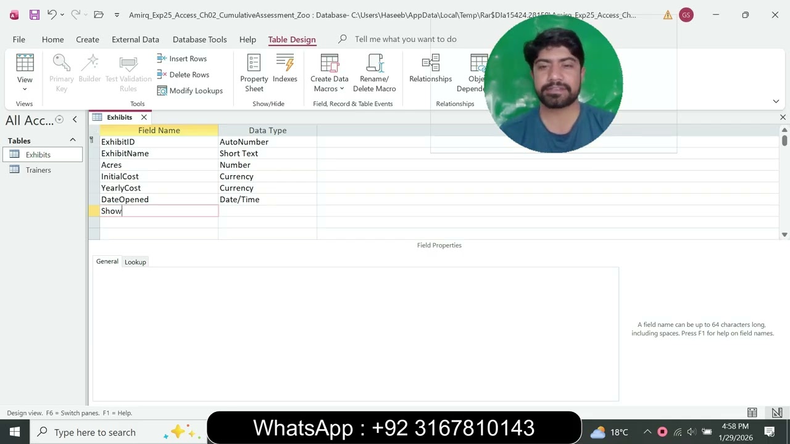Screen dimensions: 790x444
Task: Switch to the Create ribbon tab
Action: point(88,39)
